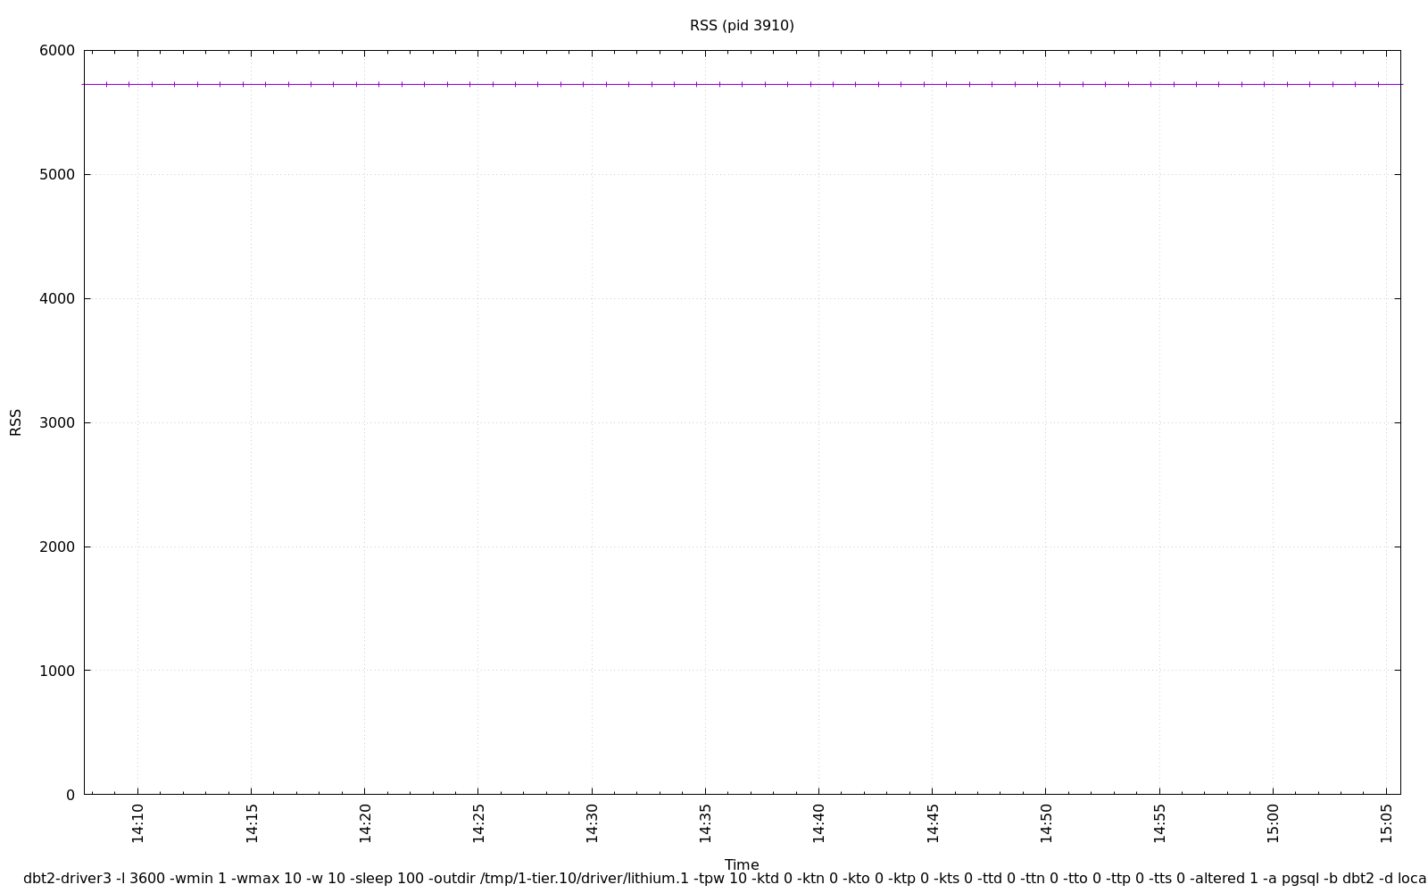Select the 14:20 time tick label
The height and width of the screenshot is (893, 1428).
tap(365, 822)
